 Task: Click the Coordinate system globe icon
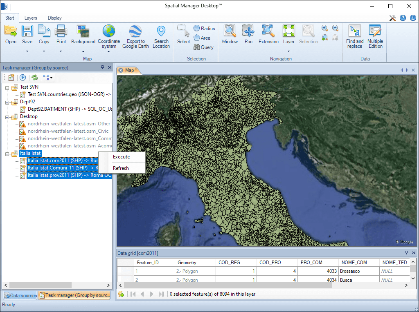click(109, 31)
